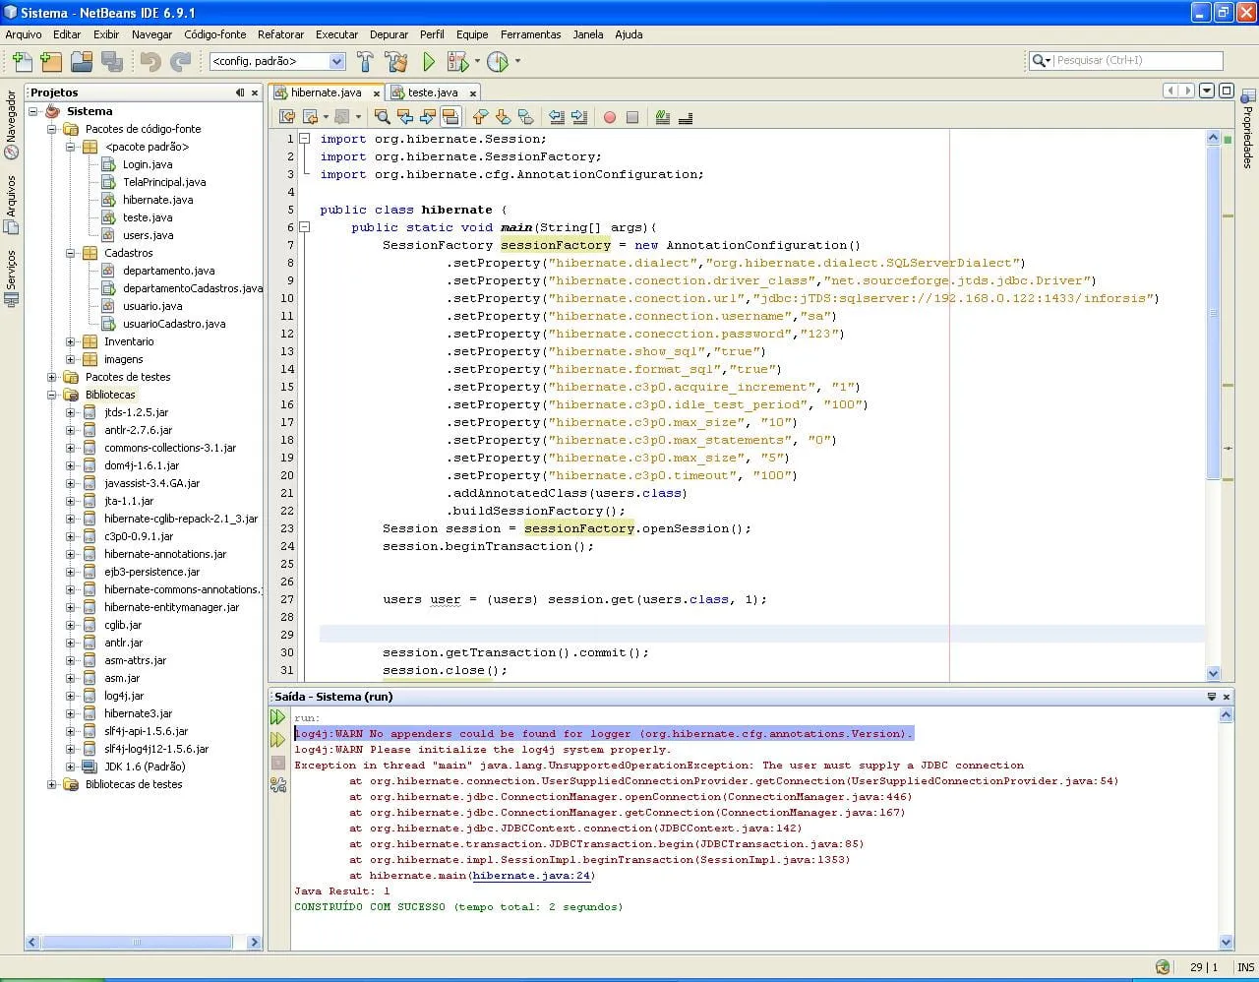Image resolution: width=1259 pixels, height=982 pixels.
Task: Open the hibernate.java:24 stack trace link
Action: point(531,876)
